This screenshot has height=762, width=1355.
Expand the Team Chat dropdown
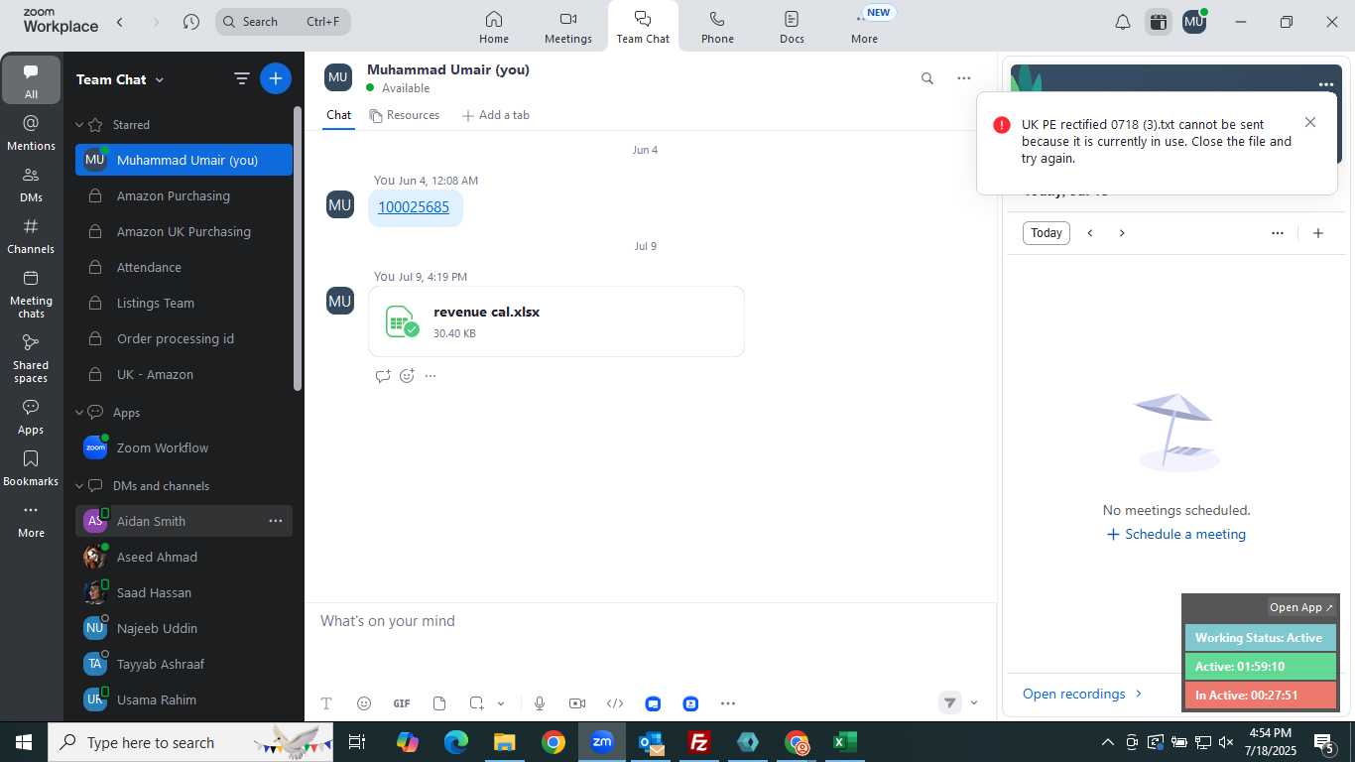(x=120, y=79)
